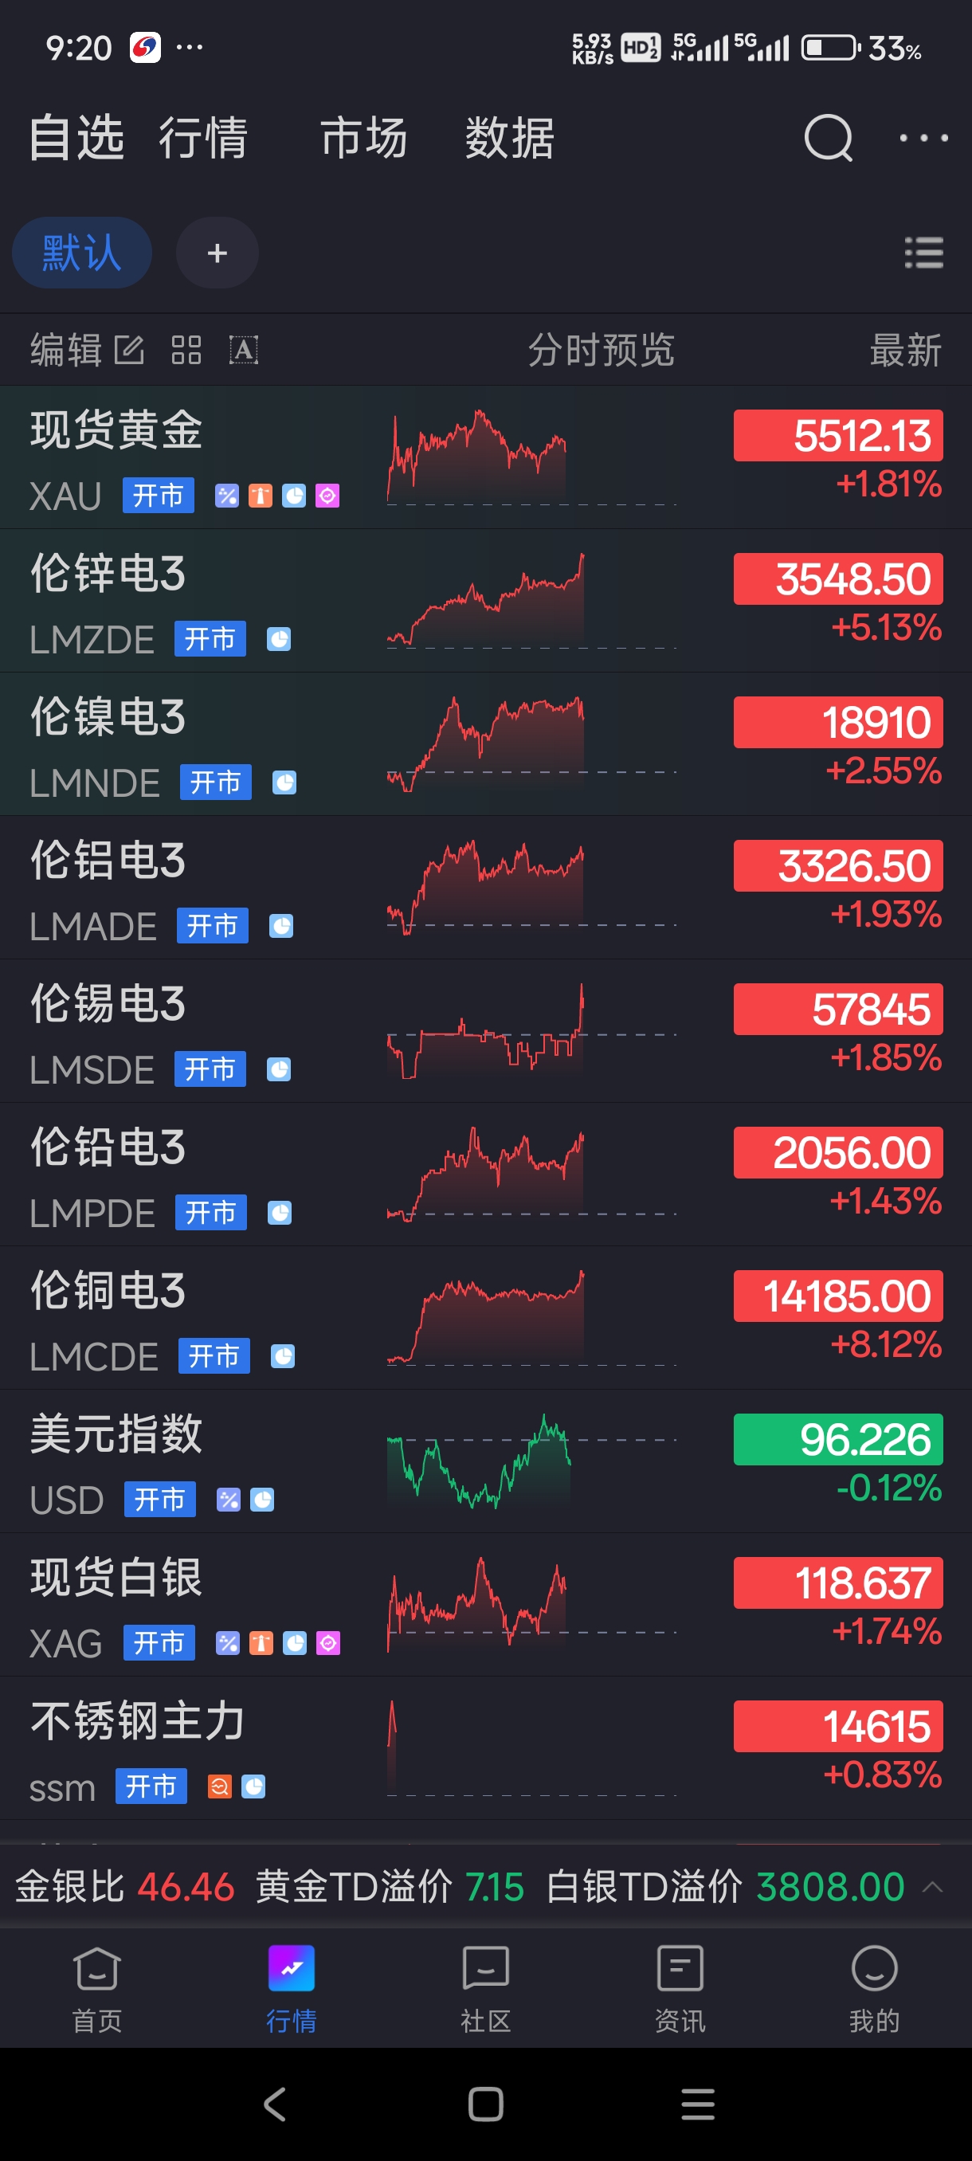Open the search magnifier icon
The width and height of the screenshot is (972, 2161).
pos(828,138)
